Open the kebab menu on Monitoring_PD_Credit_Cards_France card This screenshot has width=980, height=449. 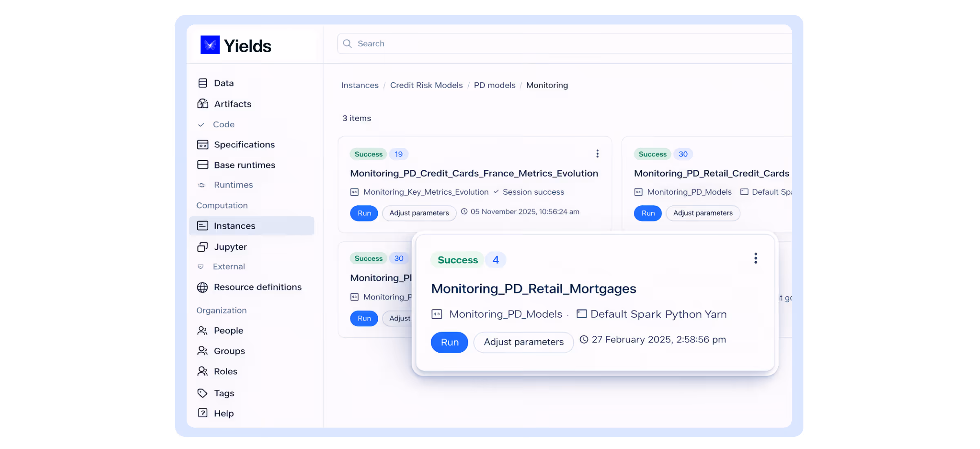597,153
